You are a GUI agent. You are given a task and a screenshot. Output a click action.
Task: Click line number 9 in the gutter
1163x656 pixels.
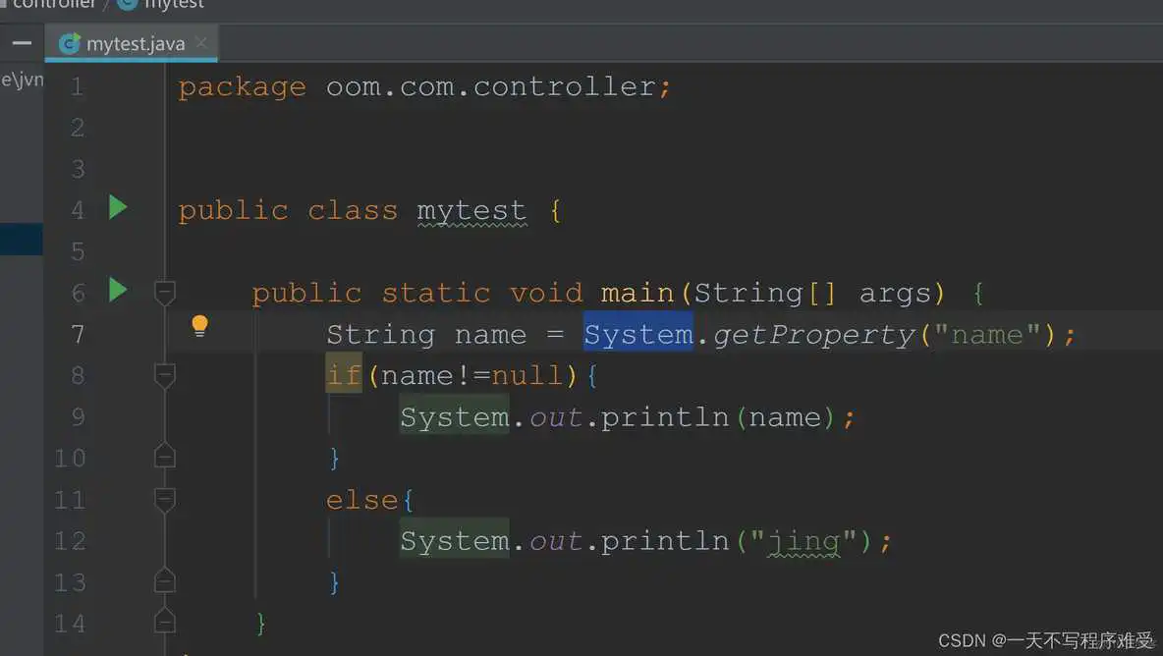(77, 416)
